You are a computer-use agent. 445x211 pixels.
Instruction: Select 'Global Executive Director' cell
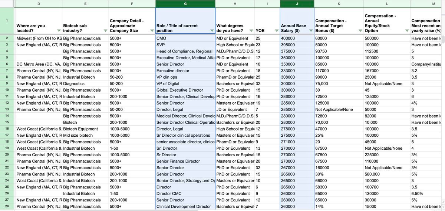(x=185, y=90)
